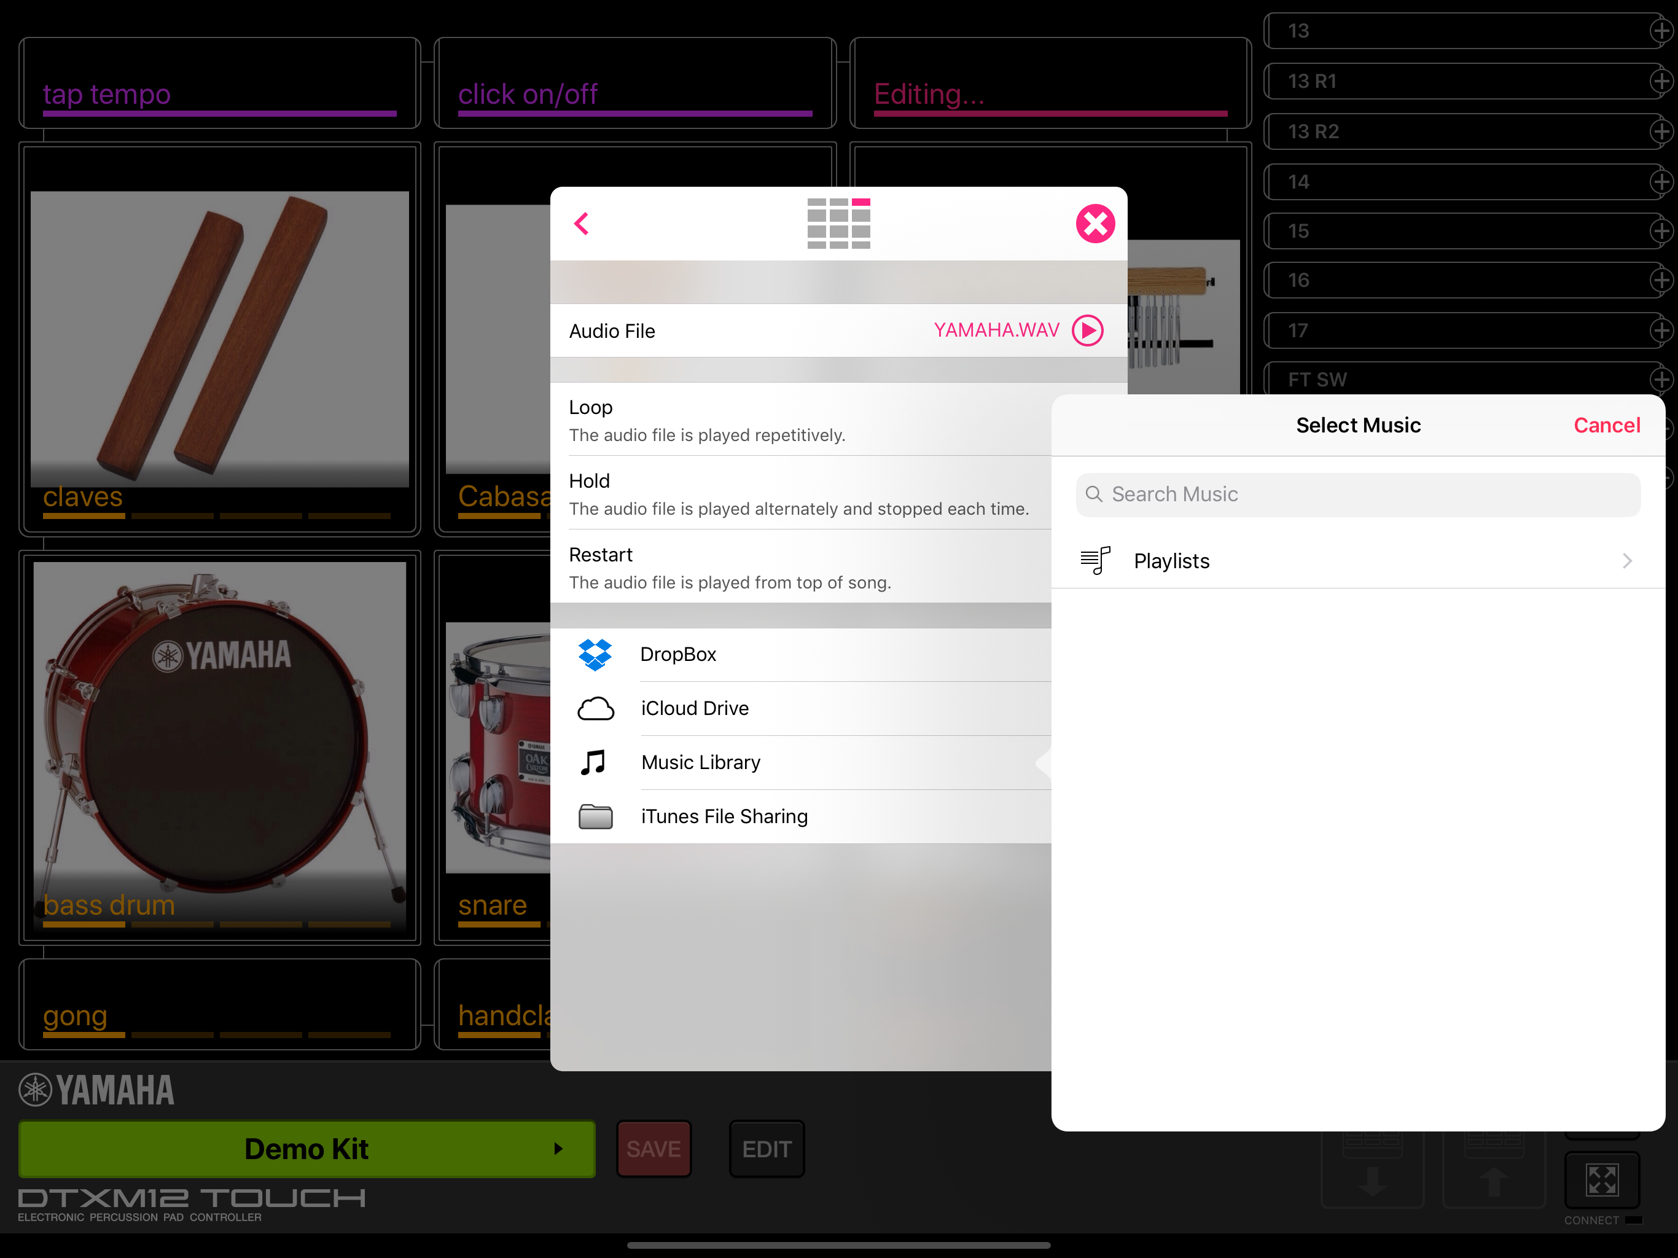Select the Editing... pad
Viewport: 1678px width, 1258px height.
pyautogui.click(x=1050, y=84)
